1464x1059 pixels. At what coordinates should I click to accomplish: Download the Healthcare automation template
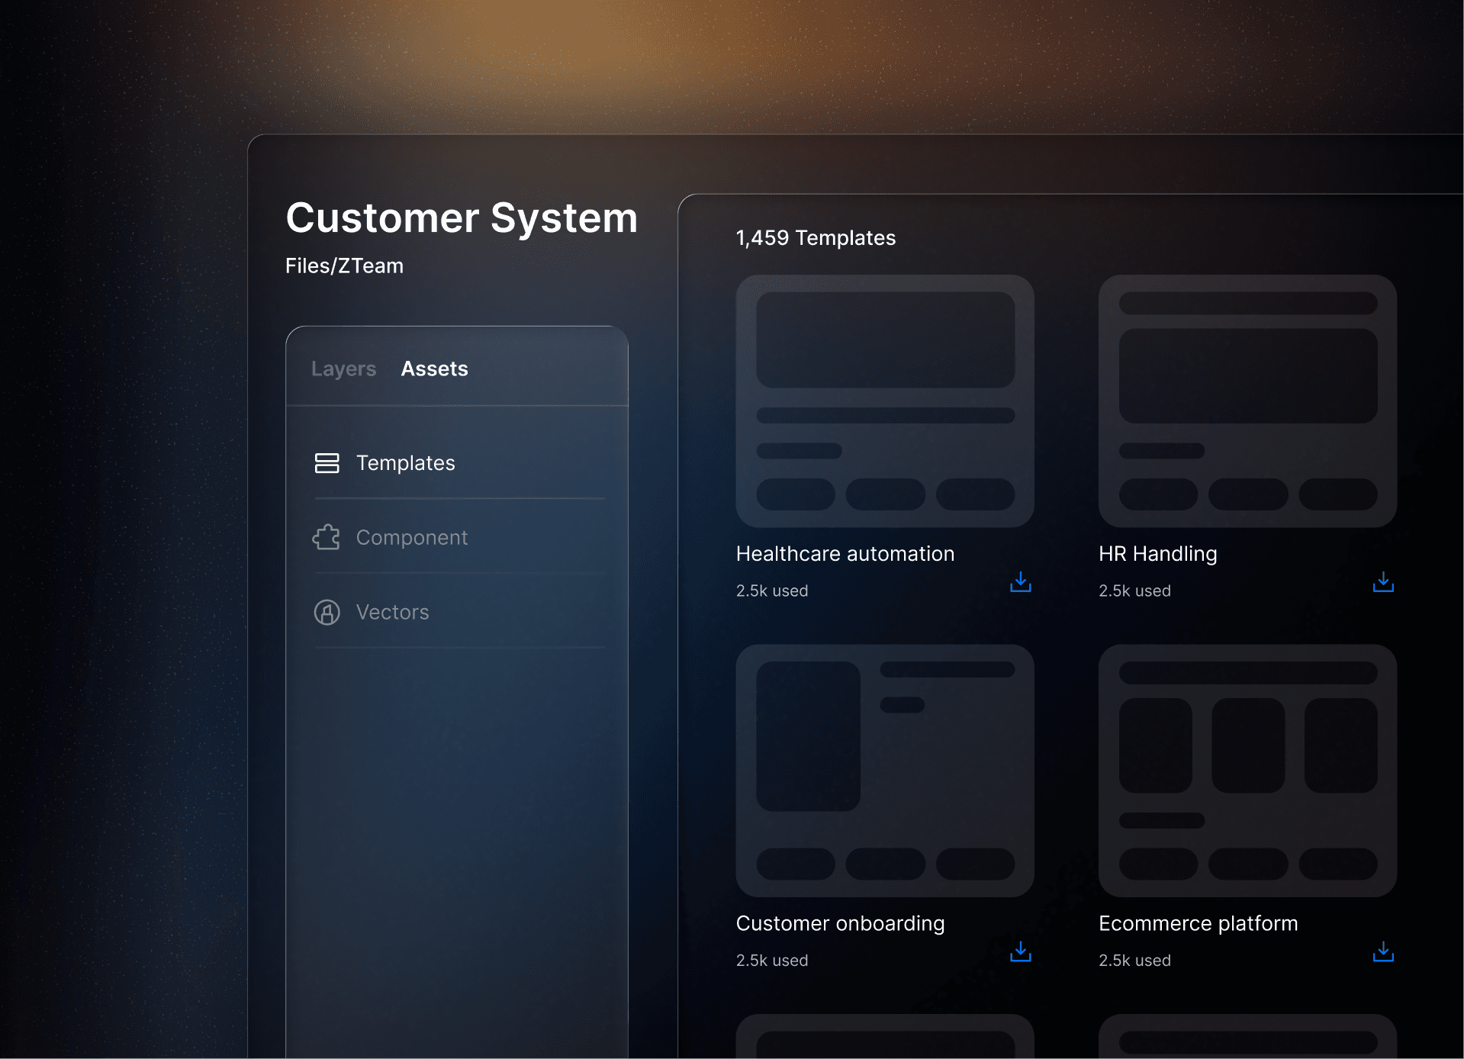pos(1020,582)
